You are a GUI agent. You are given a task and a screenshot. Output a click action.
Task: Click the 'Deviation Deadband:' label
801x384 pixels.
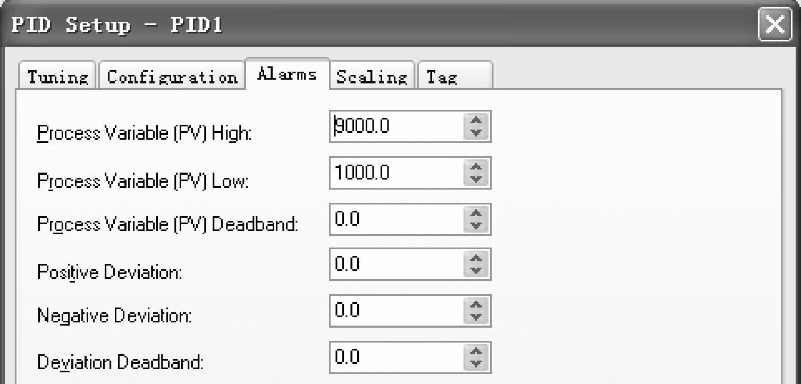coord(121,363)
